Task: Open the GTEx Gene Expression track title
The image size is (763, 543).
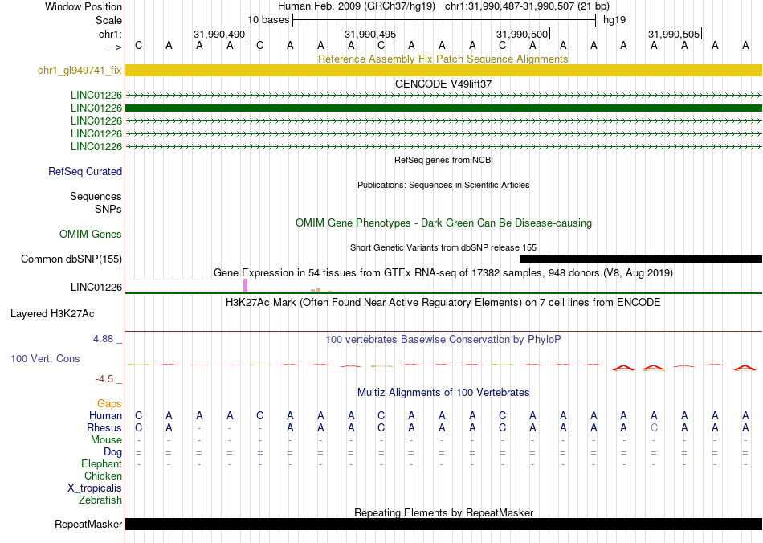Action: [x=443, y=272]
